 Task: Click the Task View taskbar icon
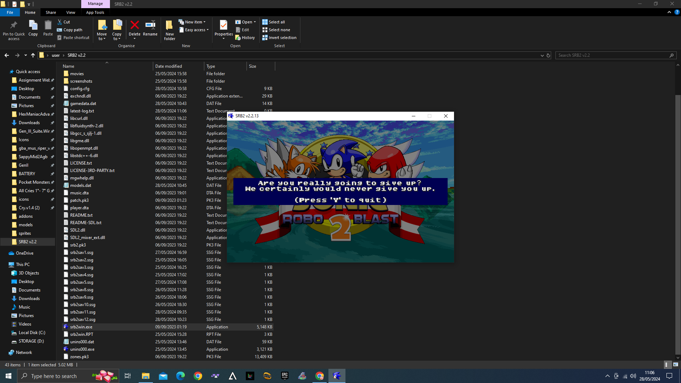click(x=128, y=376)
